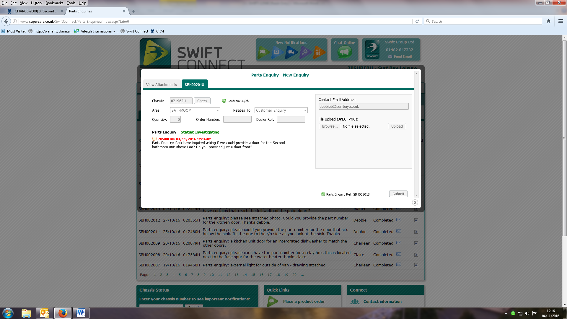Click the Swift Connect bookmark
The width and height of the screenshot is (567, 319).
pyautogui.click(x=137, y=31)
